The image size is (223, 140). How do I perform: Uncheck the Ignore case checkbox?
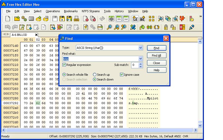(x=122, y=75)
